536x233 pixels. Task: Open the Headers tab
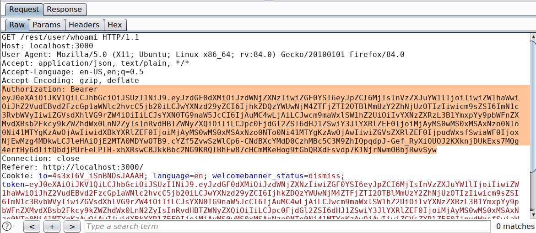pos(84,25)
